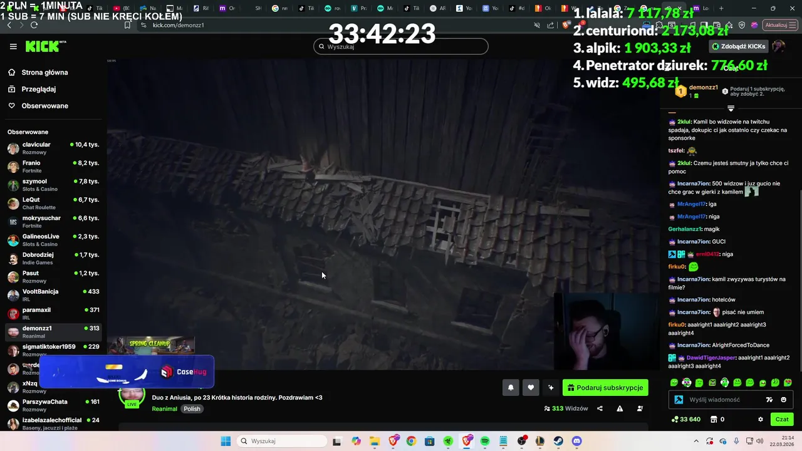Screen dimensions: 802x451
Task: Click the notification bell for the stream
Action: 511,388
